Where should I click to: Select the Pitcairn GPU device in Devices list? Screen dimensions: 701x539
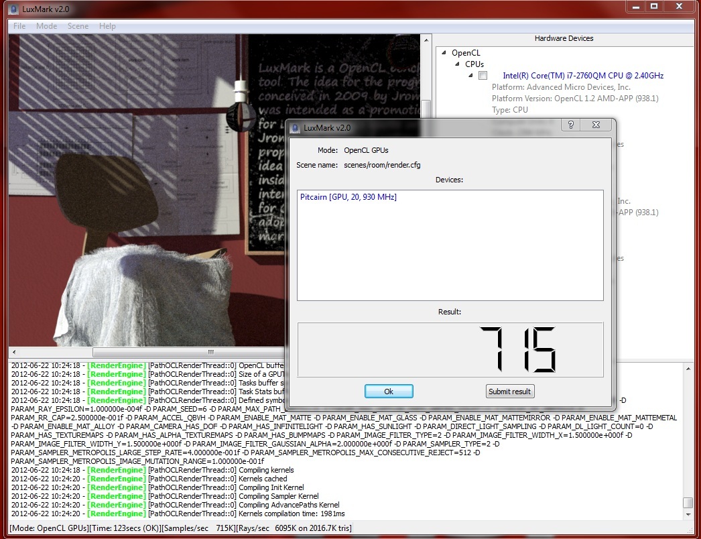(348, 197)
